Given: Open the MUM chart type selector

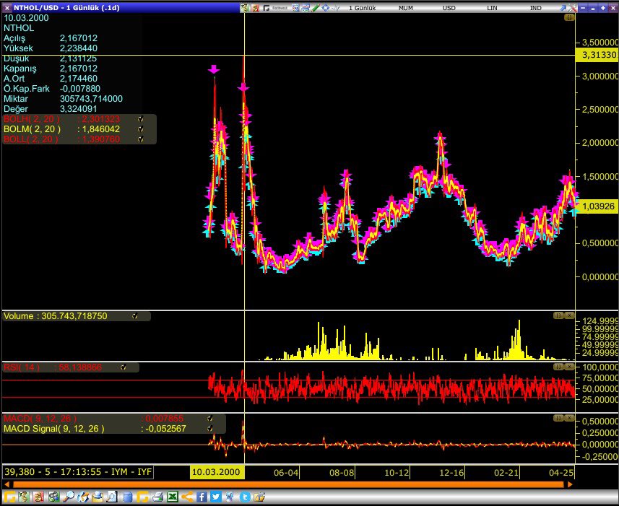Looking at the screenshot, I should (x=405, y=7).
